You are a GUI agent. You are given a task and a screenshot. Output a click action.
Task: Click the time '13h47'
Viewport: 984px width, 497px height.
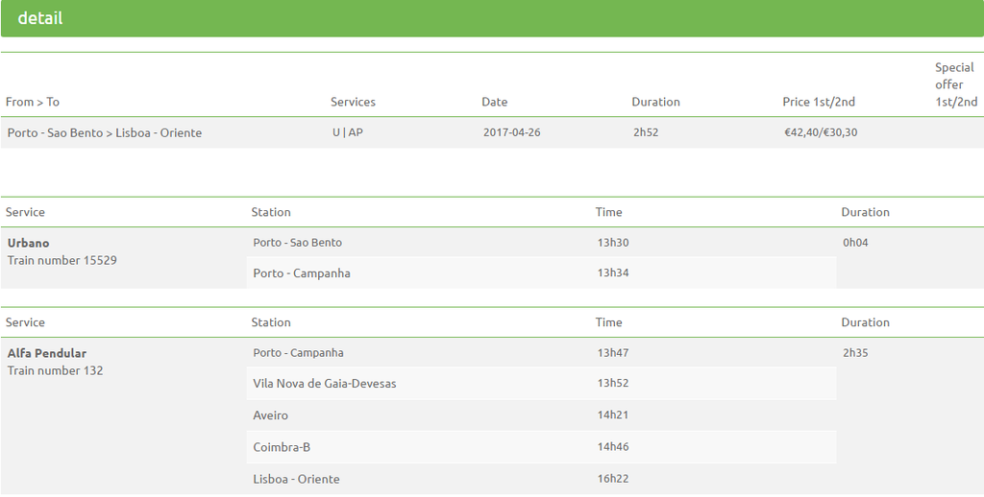coord(612,353)
